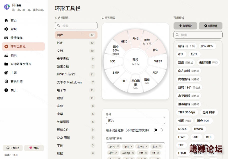Open the GitHub link button
Image resolution: width=228 pixels, height=159 pixels.
(13, 148)
